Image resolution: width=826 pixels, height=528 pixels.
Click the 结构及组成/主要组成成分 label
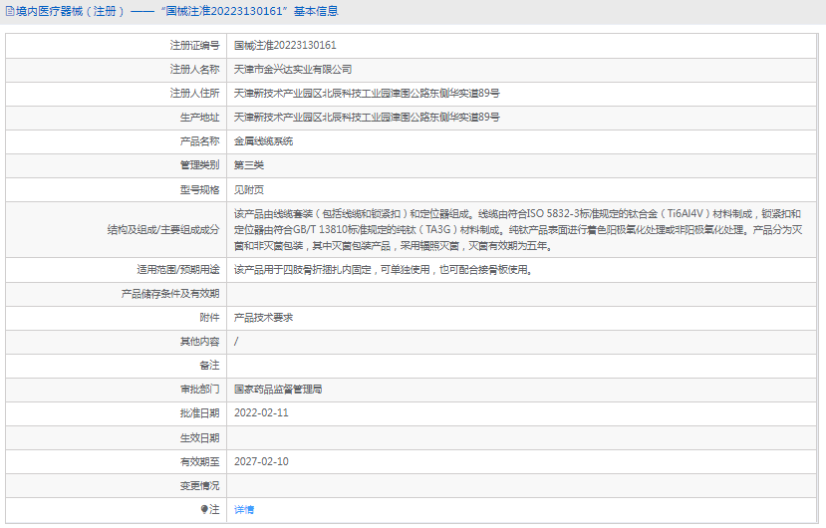163,230
